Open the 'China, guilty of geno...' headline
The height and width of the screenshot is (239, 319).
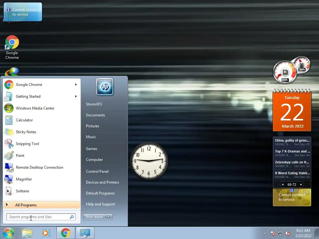click(292, 142)
